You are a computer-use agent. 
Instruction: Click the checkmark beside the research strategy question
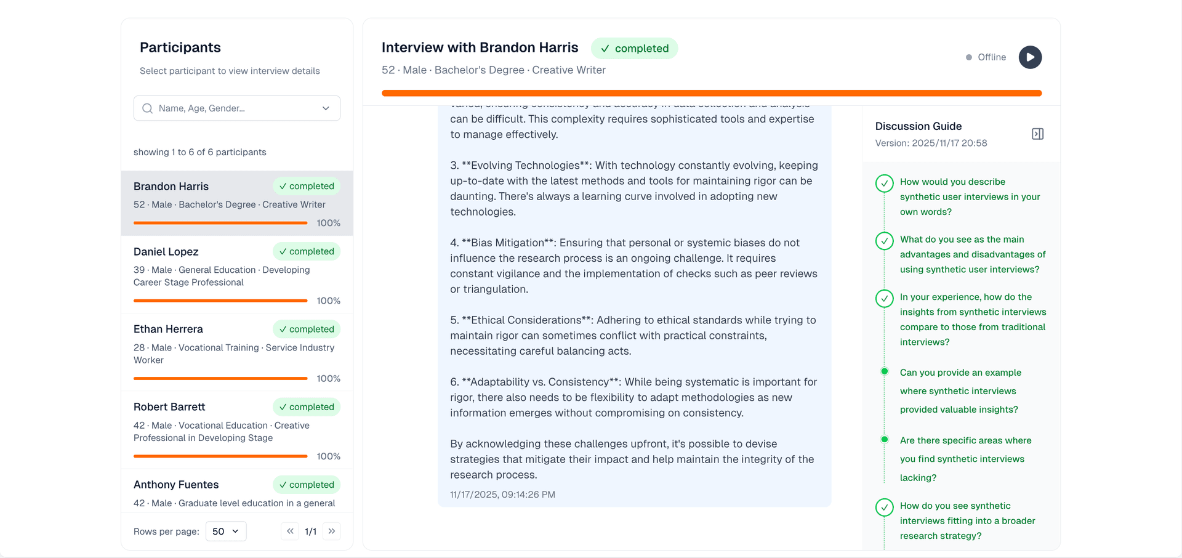point(885,507)
